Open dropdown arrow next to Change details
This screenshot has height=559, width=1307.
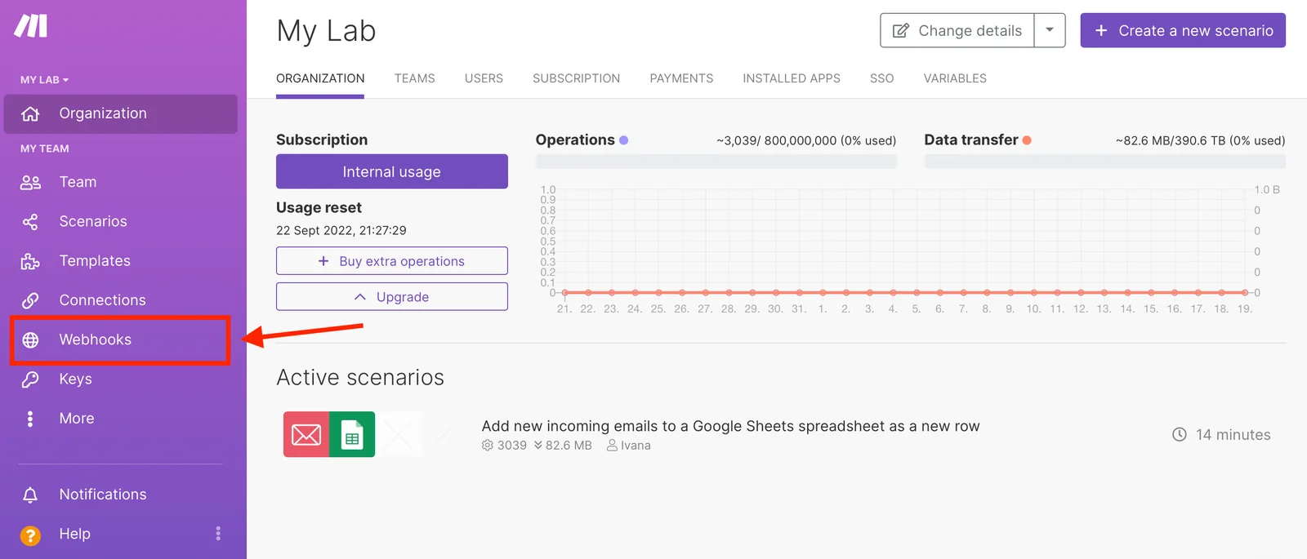1050,30
